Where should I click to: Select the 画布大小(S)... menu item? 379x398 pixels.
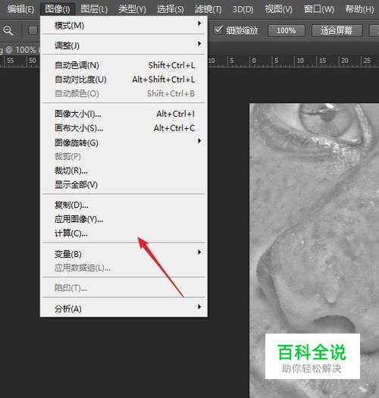point(124,128)
